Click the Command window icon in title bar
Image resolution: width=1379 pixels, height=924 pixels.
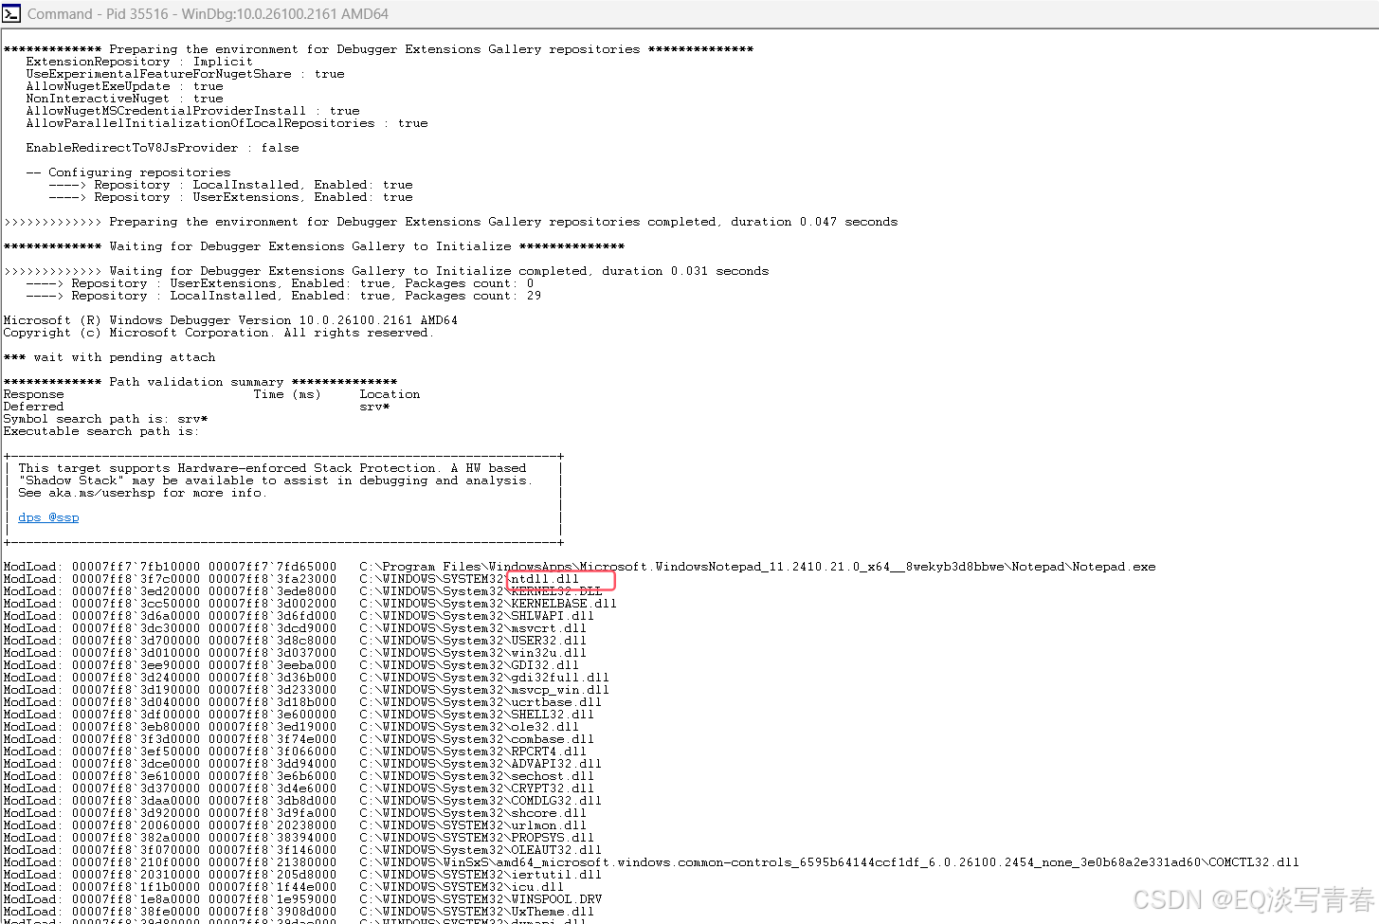(11, 13)
